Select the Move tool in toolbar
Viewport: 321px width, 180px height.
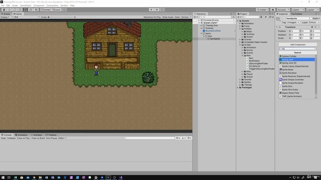(x=9, y=9)
